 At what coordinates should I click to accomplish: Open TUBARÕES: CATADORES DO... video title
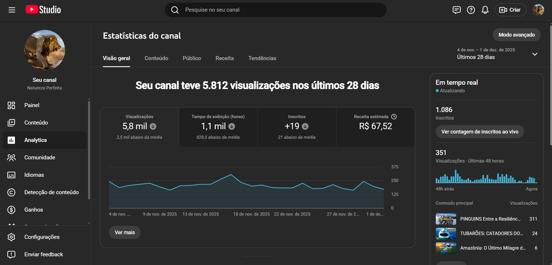tap(492, 233)
